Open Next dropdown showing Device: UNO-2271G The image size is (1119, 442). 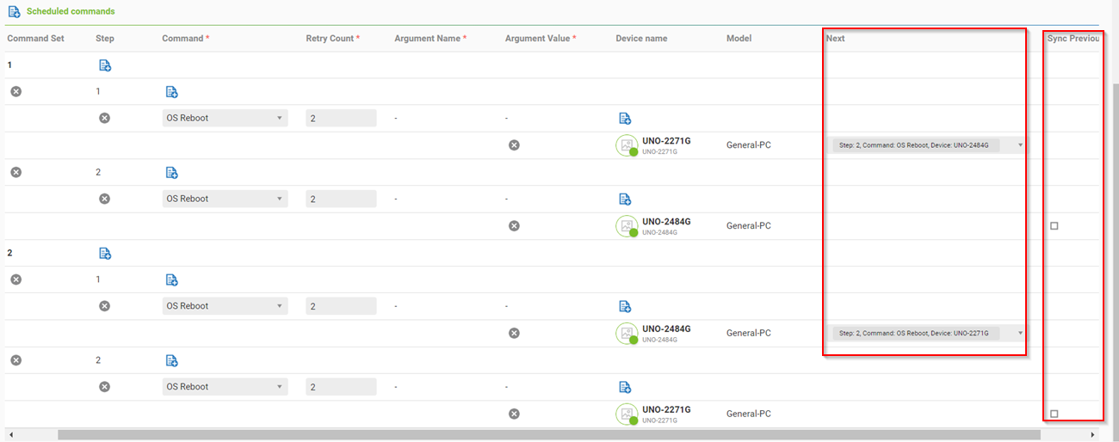pos(927,333)
